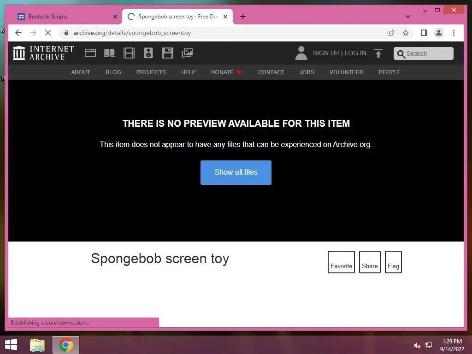Image resolution: width=472 pixels, height=354 pixels.
Task: Open CONTACT page
Action: pyautogui.click(x=271, y=72)
